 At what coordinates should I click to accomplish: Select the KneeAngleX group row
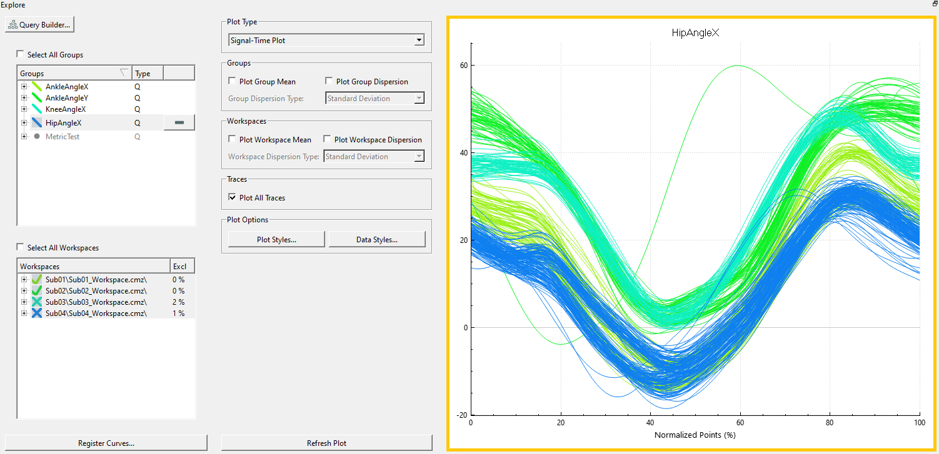[106, 109]
